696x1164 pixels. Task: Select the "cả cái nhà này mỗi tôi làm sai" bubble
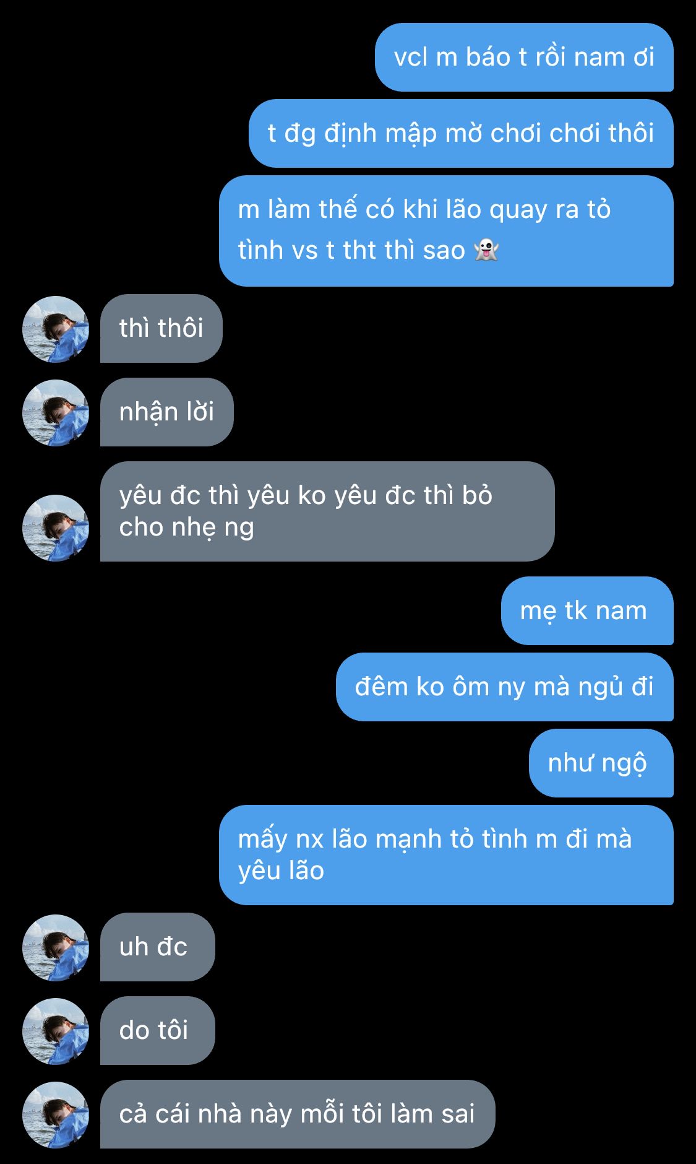[x=298, y=1114]
